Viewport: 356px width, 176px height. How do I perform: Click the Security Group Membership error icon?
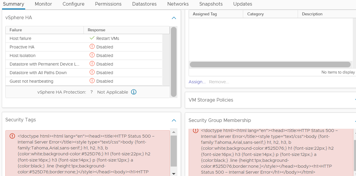coord(195,131)
